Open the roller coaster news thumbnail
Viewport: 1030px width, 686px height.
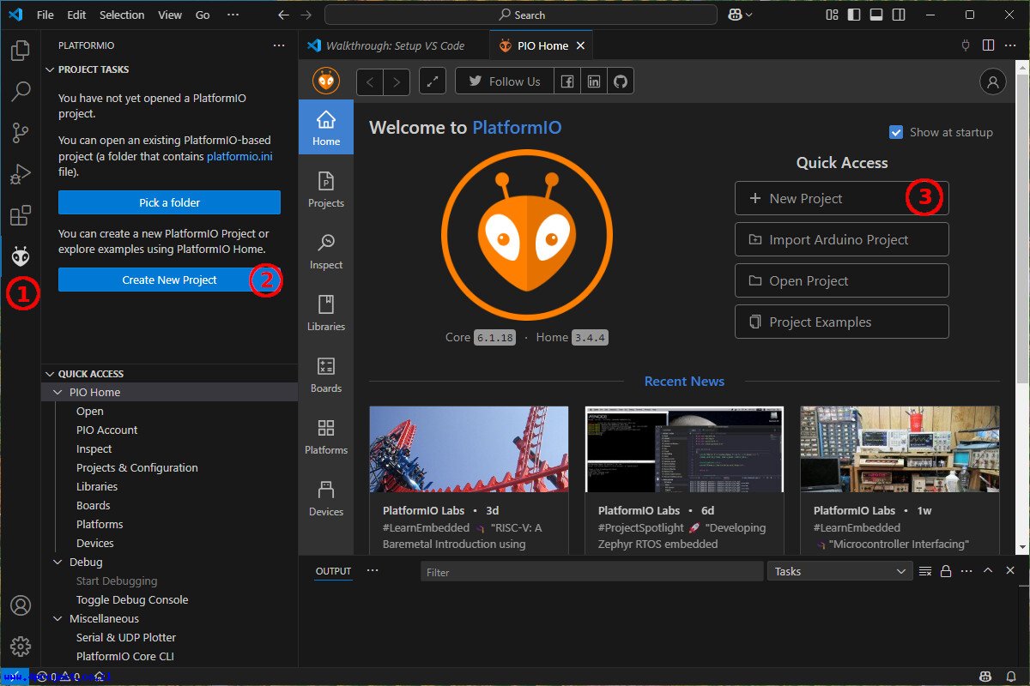tap(469, 448)
